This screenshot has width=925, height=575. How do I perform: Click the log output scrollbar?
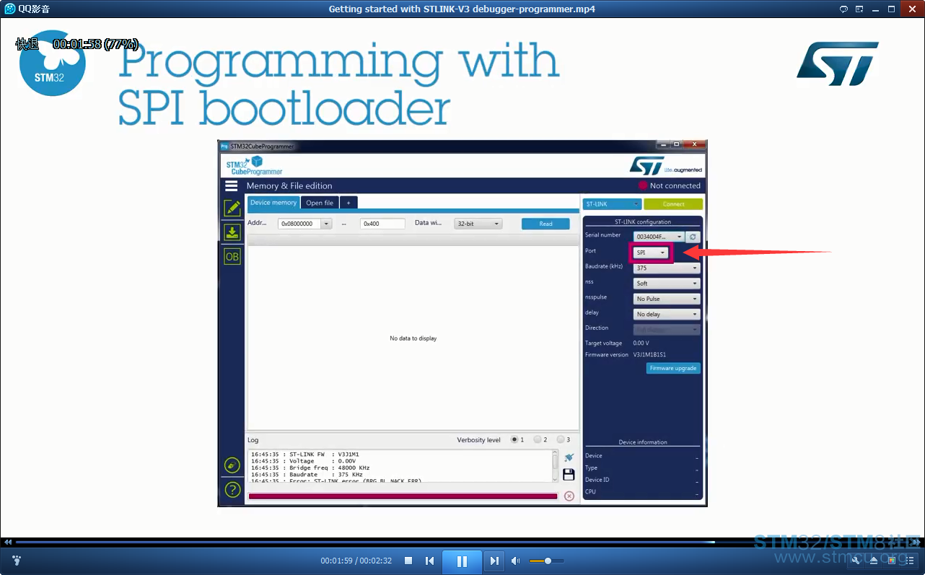click(x=555, y=465)
